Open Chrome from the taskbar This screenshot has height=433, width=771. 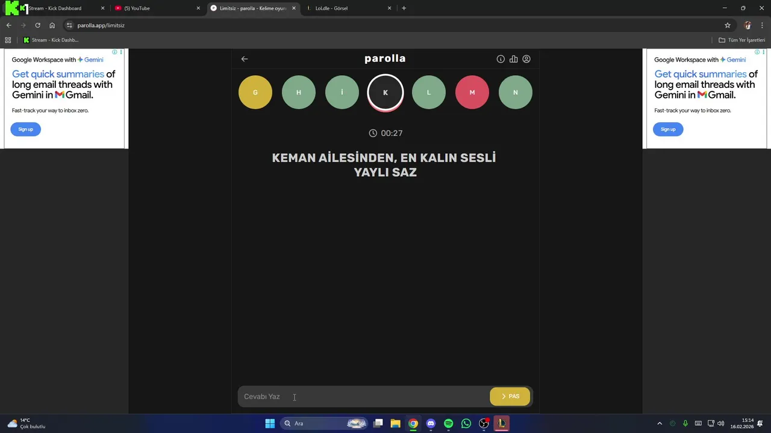tap(413, 423)
